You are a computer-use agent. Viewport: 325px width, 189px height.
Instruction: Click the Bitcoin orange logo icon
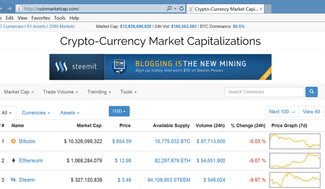13,141
